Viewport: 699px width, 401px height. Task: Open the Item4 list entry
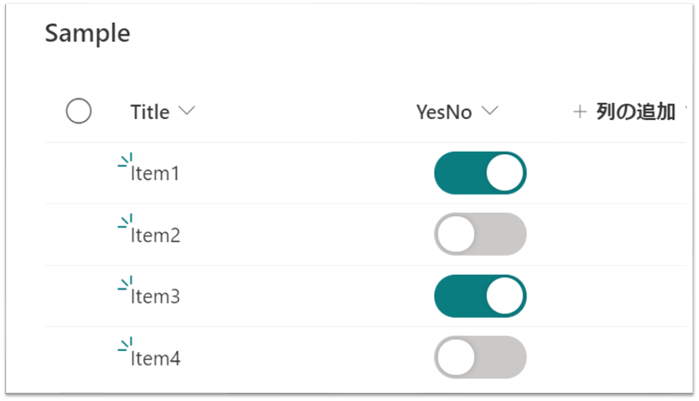[155, 358]
